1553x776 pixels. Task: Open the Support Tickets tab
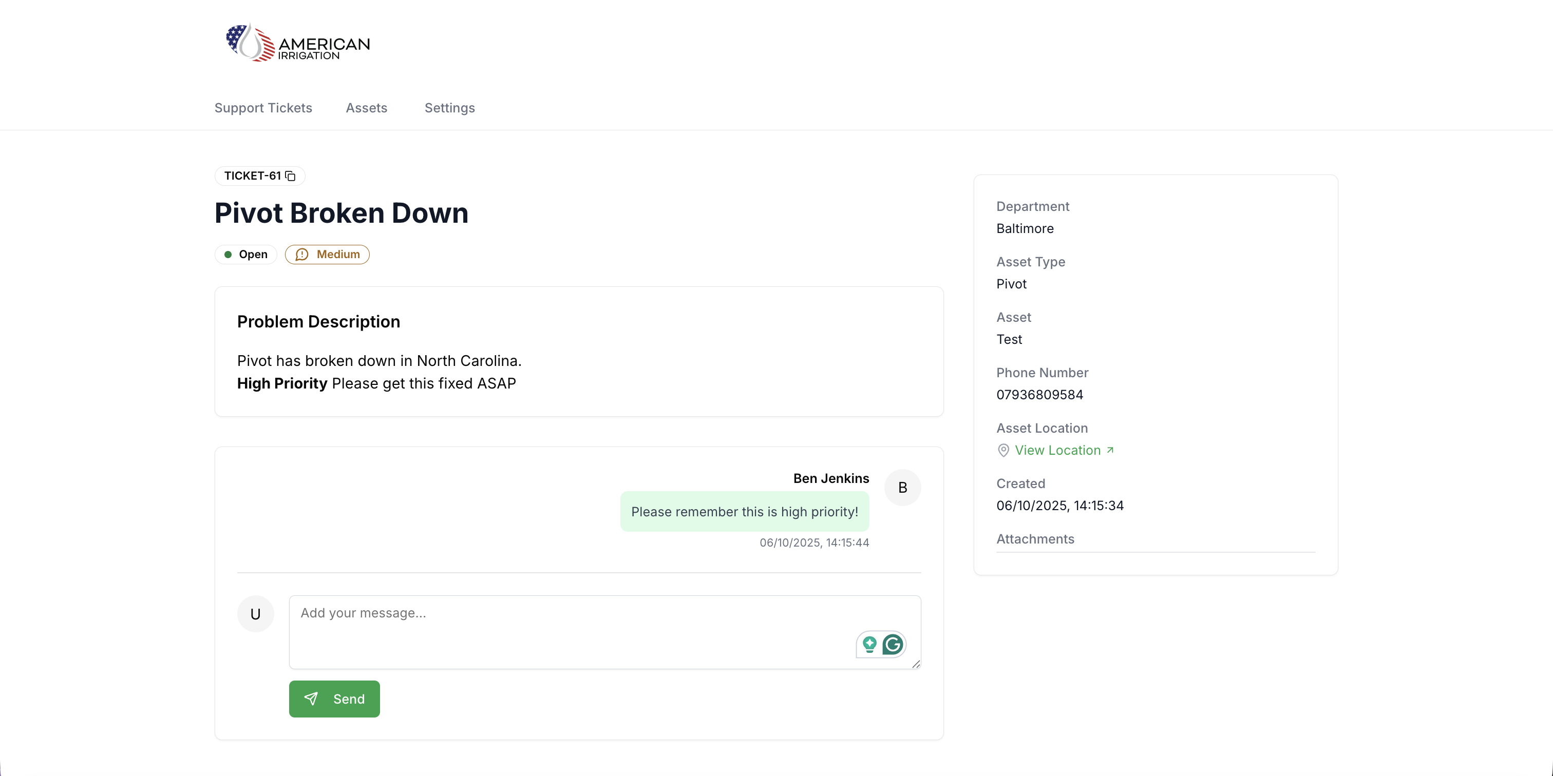[263, 108]
